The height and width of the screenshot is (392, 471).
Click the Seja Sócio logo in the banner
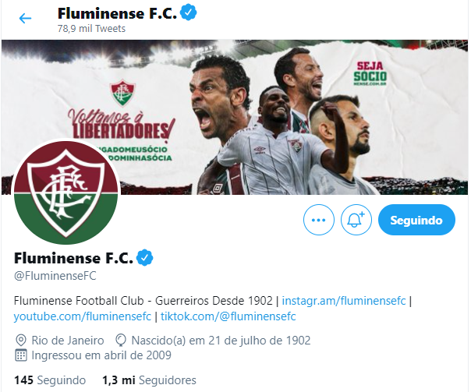[370, 73]
